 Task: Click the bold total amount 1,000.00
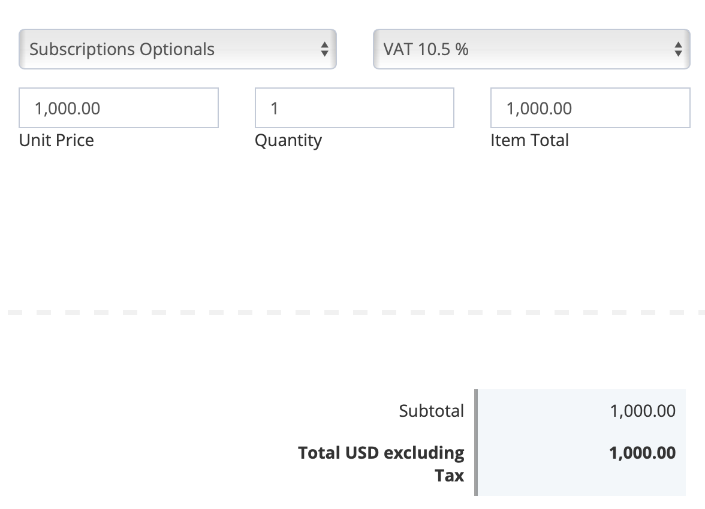coord(642,453)
